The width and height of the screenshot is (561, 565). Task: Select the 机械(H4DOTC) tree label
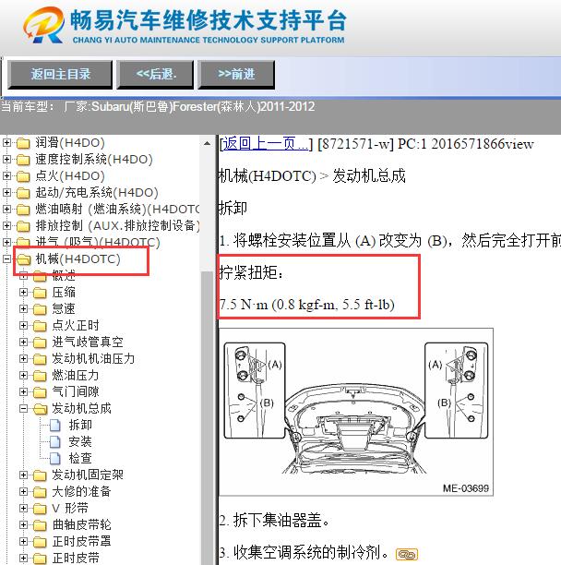pyautogui.click(x=78, y=259)
